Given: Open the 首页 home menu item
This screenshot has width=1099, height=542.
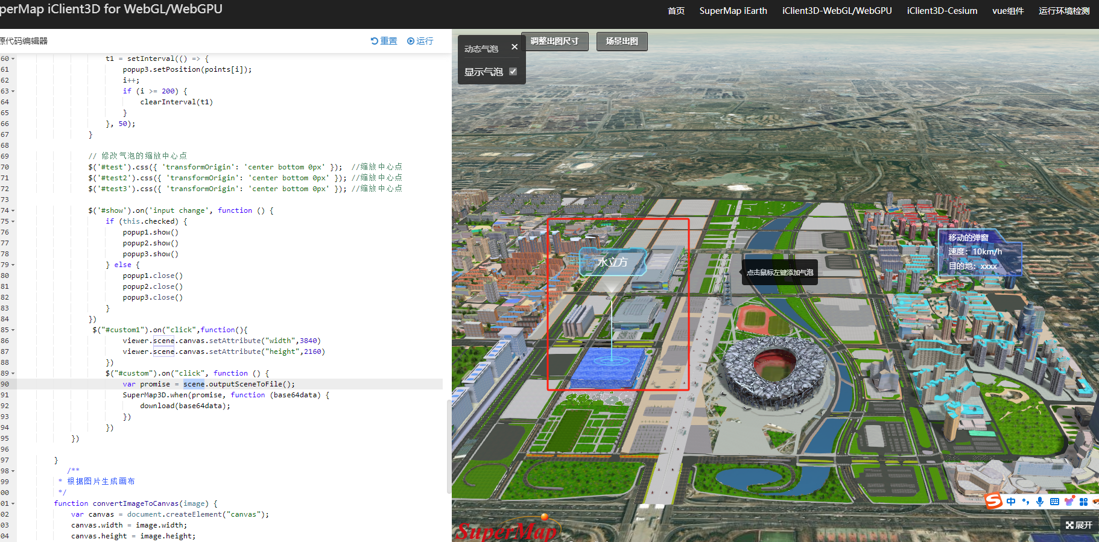Looking at the screenshot, I should (676, 11).
